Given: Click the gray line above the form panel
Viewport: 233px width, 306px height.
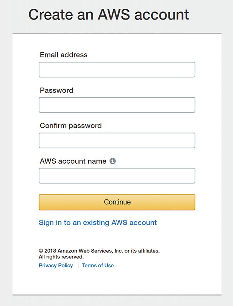Looking at the screenshot, I should point(117,34).
